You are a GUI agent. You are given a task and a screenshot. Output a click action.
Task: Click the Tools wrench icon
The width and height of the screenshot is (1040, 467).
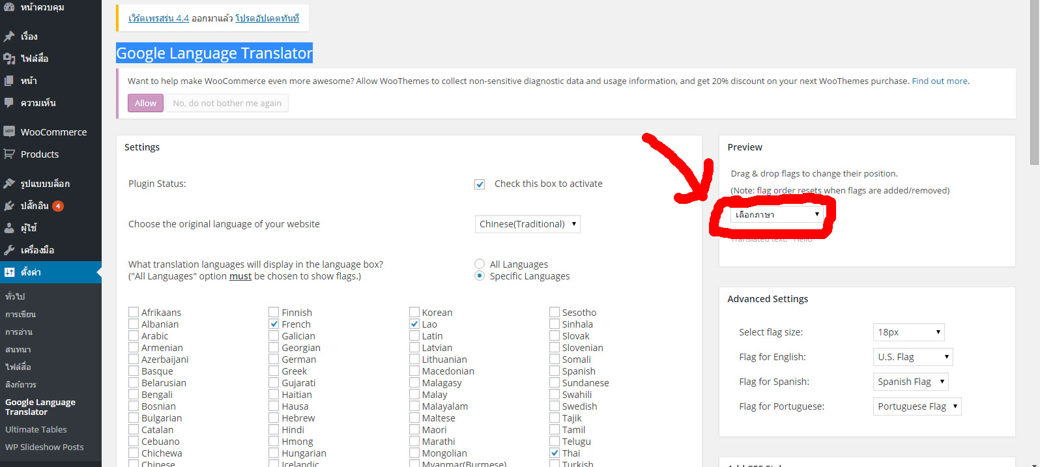(x=9, y=250)
